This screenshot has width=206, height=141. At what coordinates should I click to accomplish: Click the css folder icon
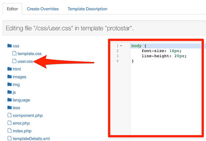(9, 46)
